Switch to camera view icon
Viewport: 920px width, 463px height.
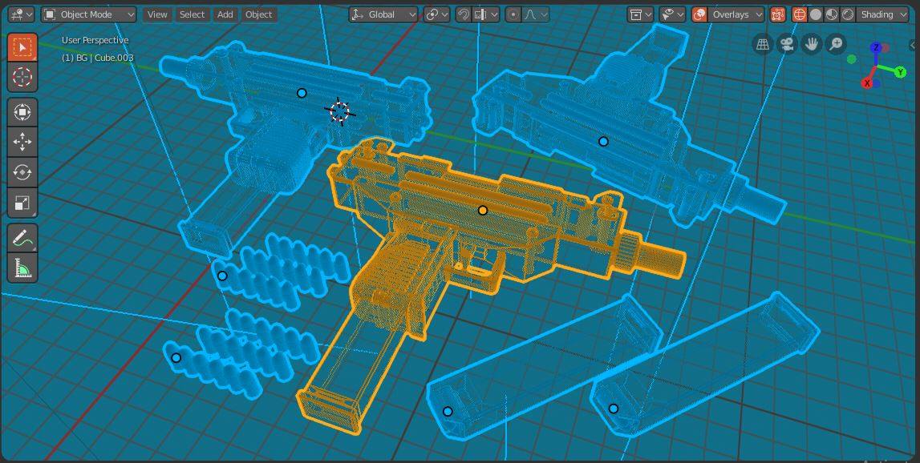click(787, 44)
